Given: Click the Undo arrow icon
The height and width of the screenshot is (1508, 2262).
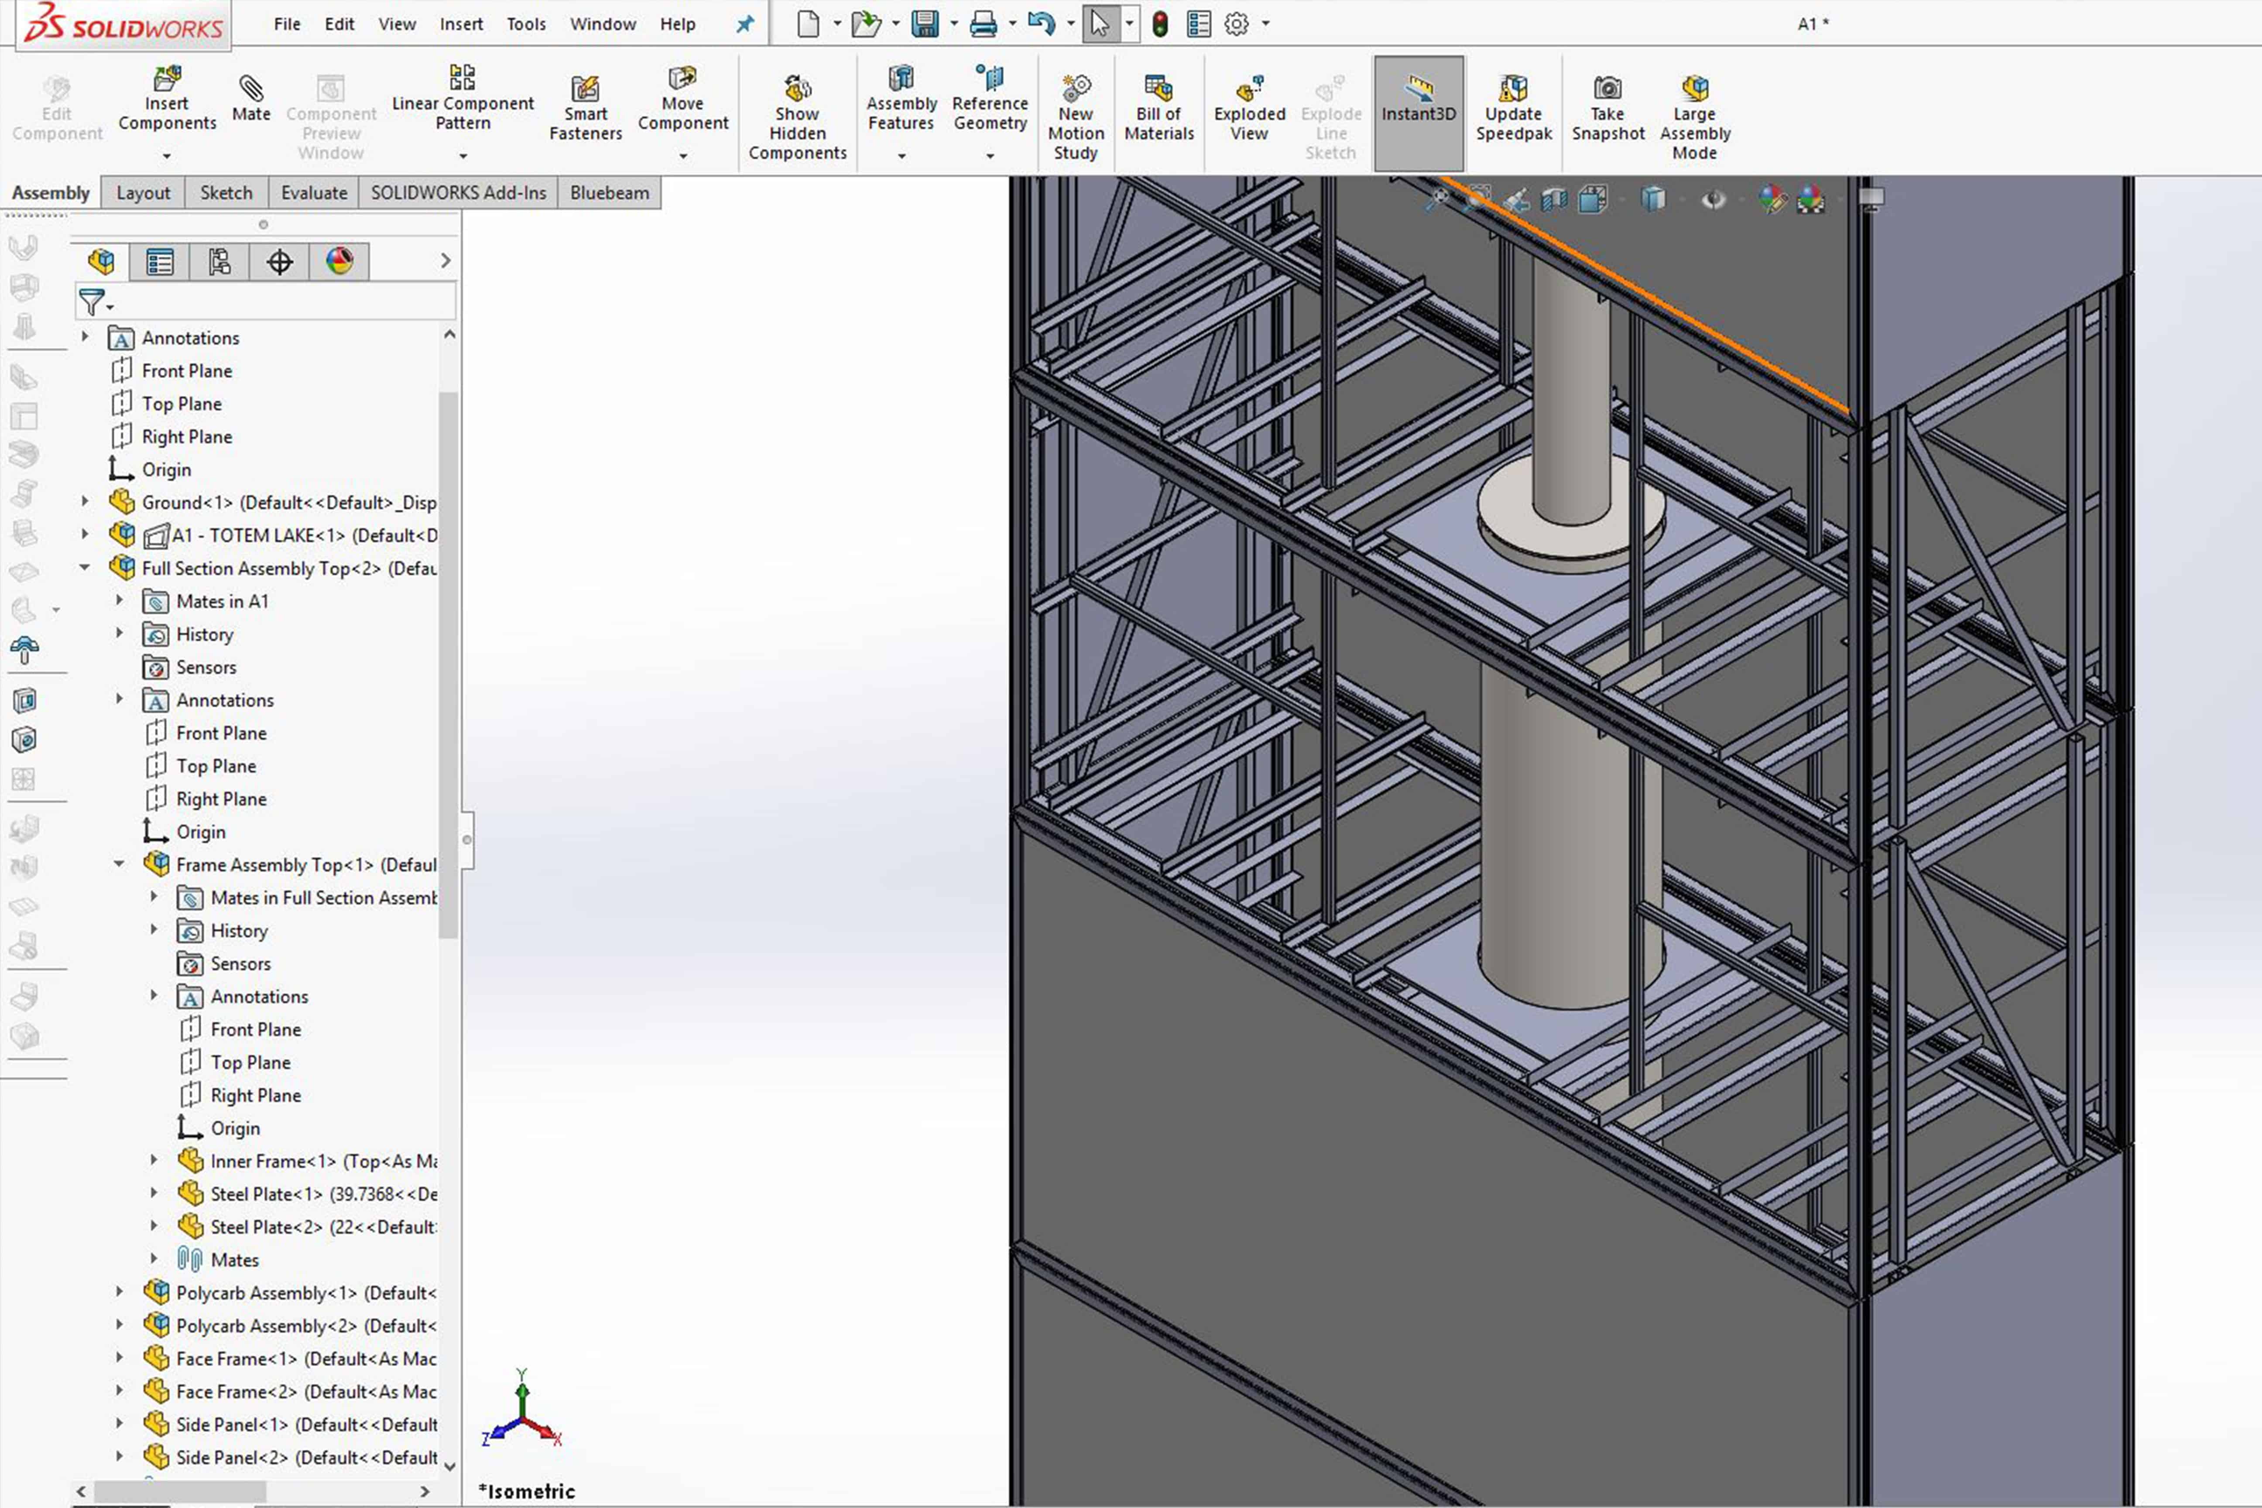Looking at the screenshot, I should 1042,24.
